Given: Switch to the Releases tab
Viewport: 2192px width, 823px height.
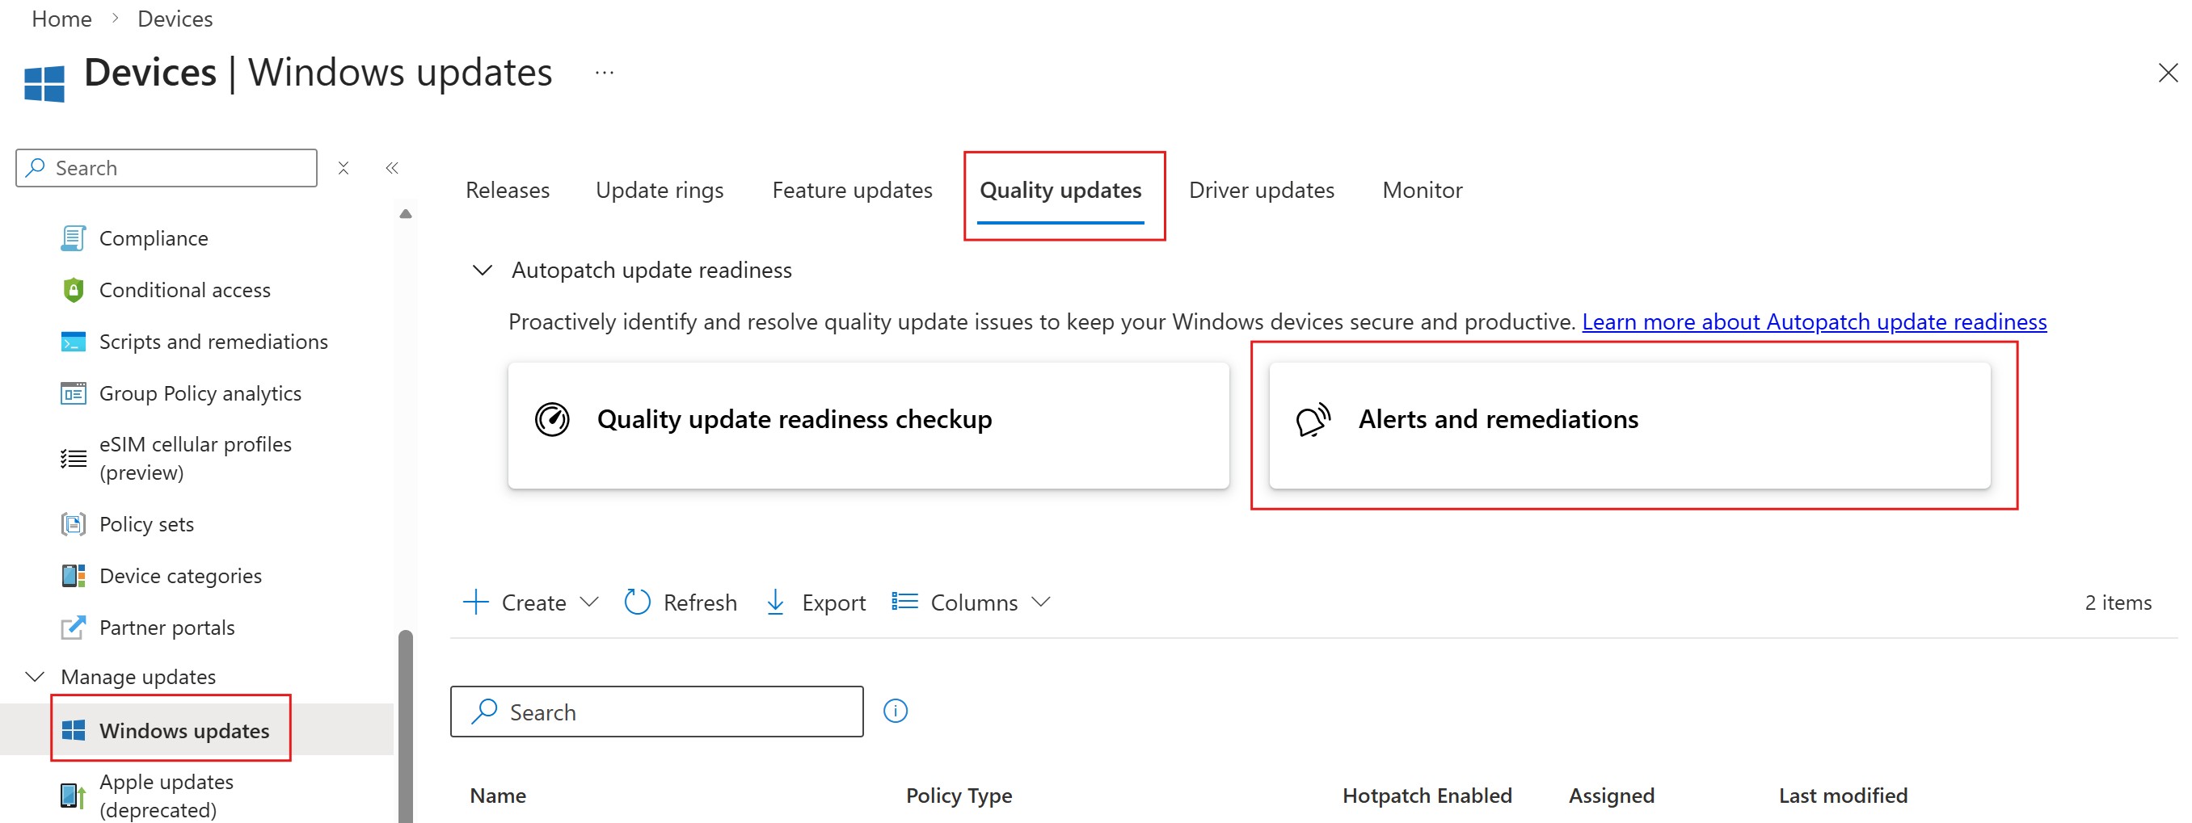Looking at the screenshot, I should coord(507,191).
